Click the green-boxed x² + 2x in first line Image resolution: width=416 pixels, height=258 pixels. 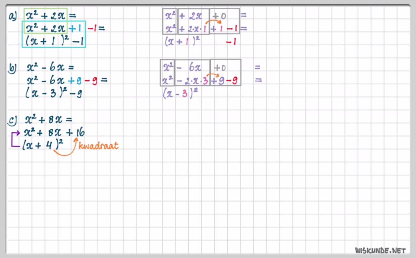(46, 15)
